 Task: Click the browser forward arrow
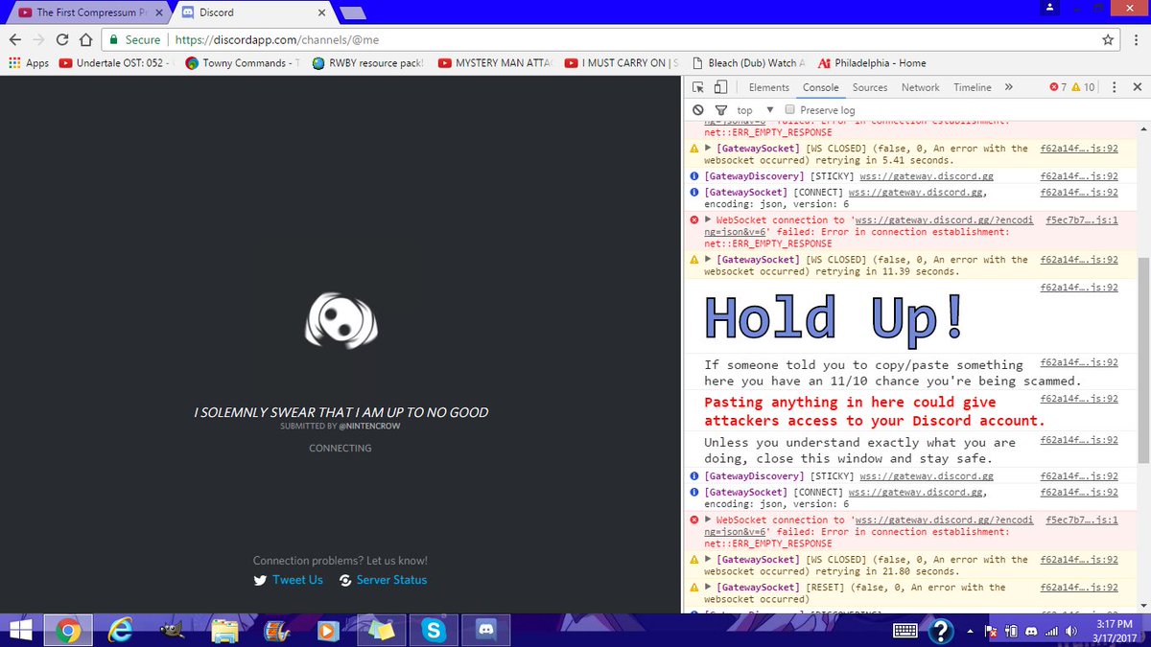[38, 40]
